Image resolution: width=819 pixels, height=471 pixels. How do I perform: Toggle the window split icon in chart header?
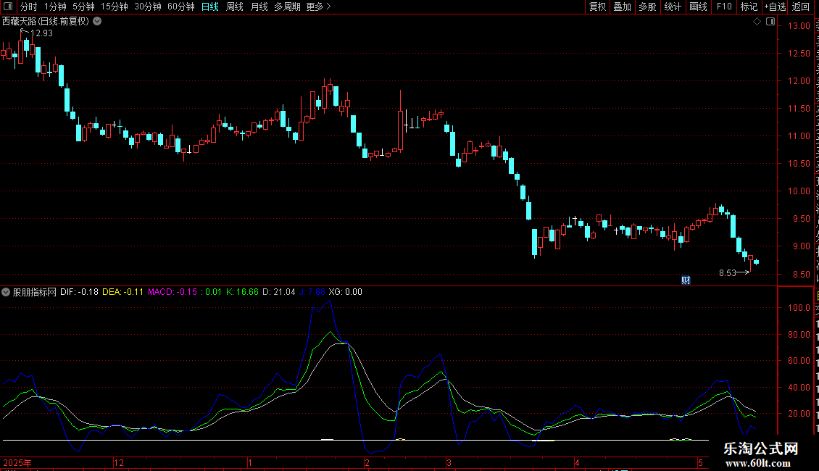[x=770, y=22]
